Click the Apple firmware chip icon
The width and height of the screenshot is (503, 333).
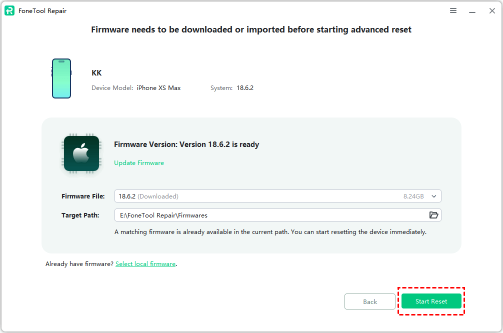pyautogui.click(x=81, y=153)
